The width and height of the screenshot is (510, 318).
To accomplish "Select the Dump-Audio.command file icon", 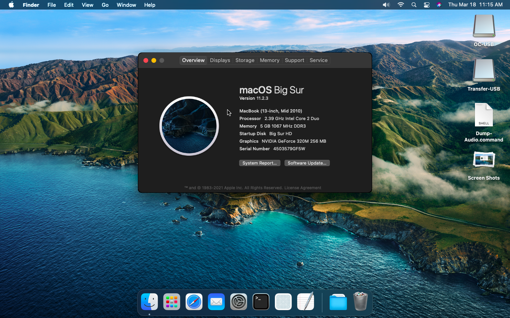I will coord(484,115).
